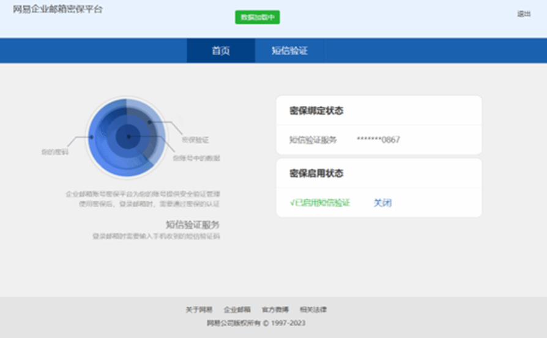Click the 密保验证 diagram label
547x338 pixels.
click(x=195, y=140)
